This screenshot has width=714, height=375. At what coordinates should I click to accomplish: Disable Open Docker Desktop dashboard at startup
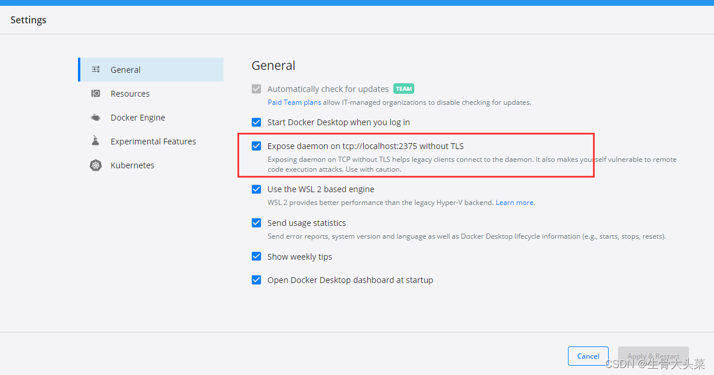[256, 280]
